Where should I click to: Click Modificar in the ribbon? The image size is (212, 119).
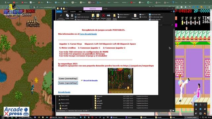[143, 17]
